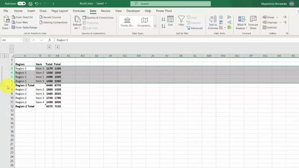Open the Ungroup dropdown arrow

pos(280,22)
